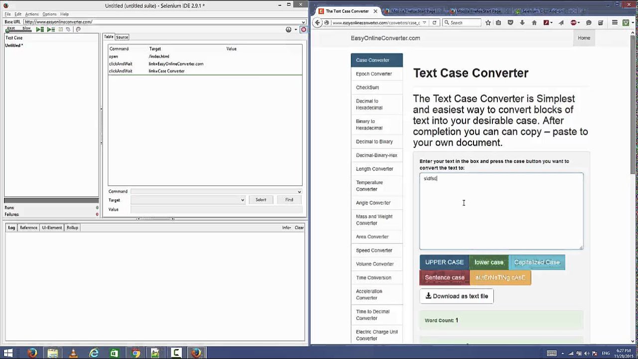
Task: Click the Sentence case button
Action: [x=445, y=278]
